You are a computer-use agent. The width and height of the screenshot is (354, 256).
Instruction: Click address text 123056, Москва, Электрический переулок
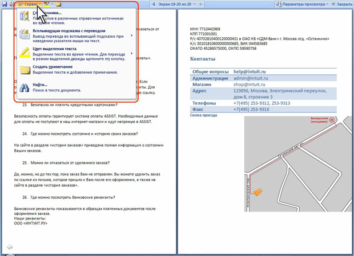(x=280, y=91)
